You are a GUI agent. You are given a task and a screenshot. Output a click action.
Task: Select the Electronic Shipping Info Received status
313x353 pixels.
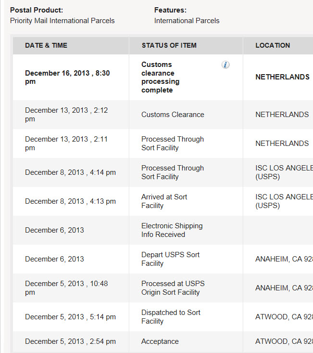(x=172, y=230)
